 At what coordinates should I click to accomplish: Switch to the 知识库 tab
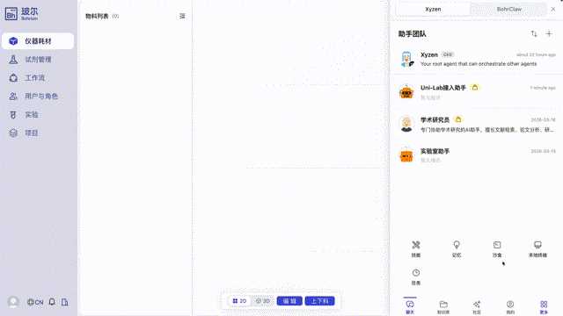coord(443,306)
